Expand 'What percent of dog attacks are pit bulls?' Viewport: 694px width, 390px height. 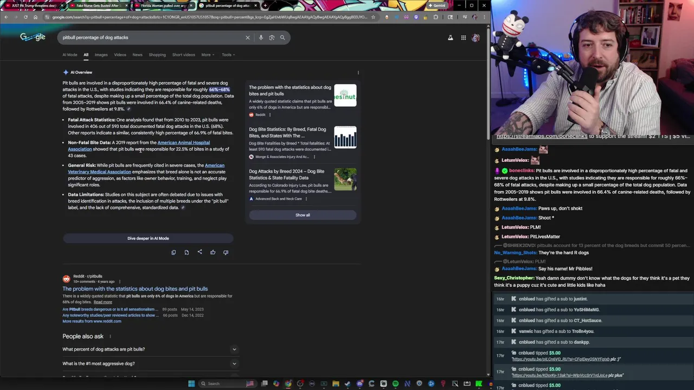[x=149, y=349]
